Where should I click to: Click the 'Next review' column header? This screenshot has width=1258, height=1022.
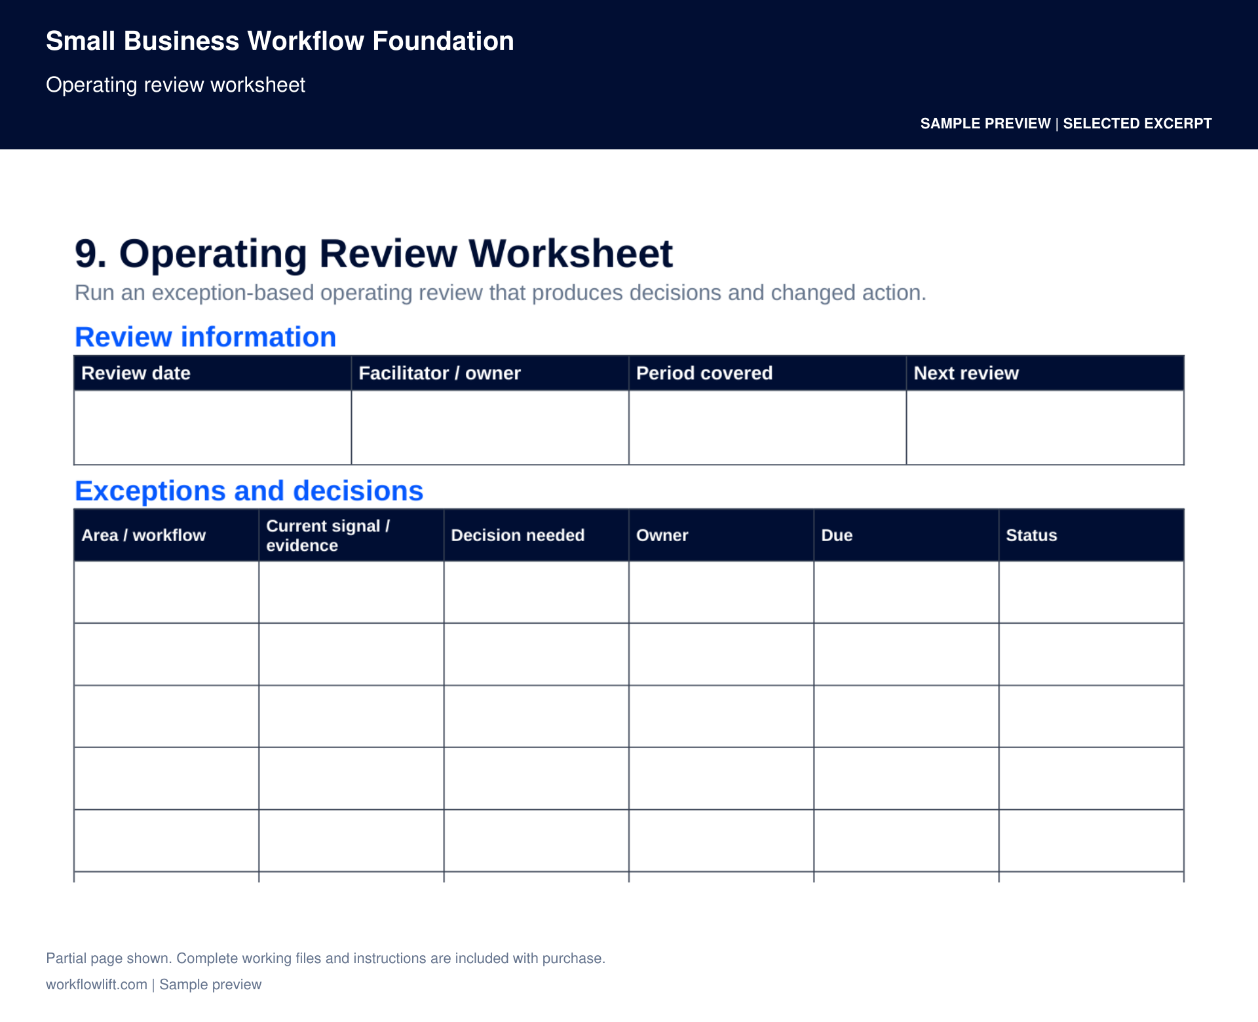[1045, 373]
